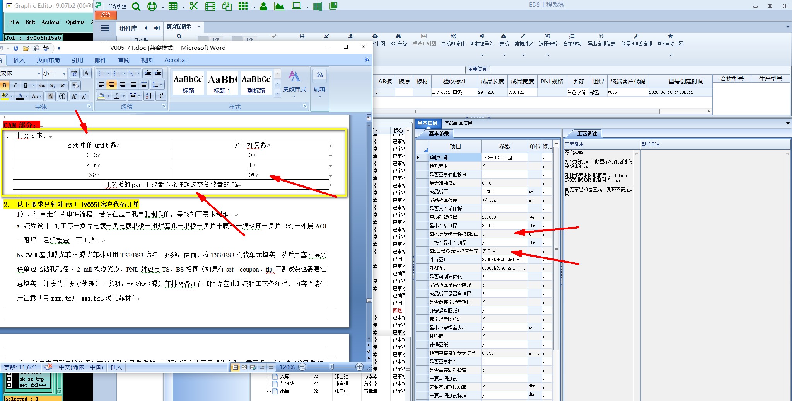Click the orange 系统 button
792x401 pixels.
click(x=106, y=15)
